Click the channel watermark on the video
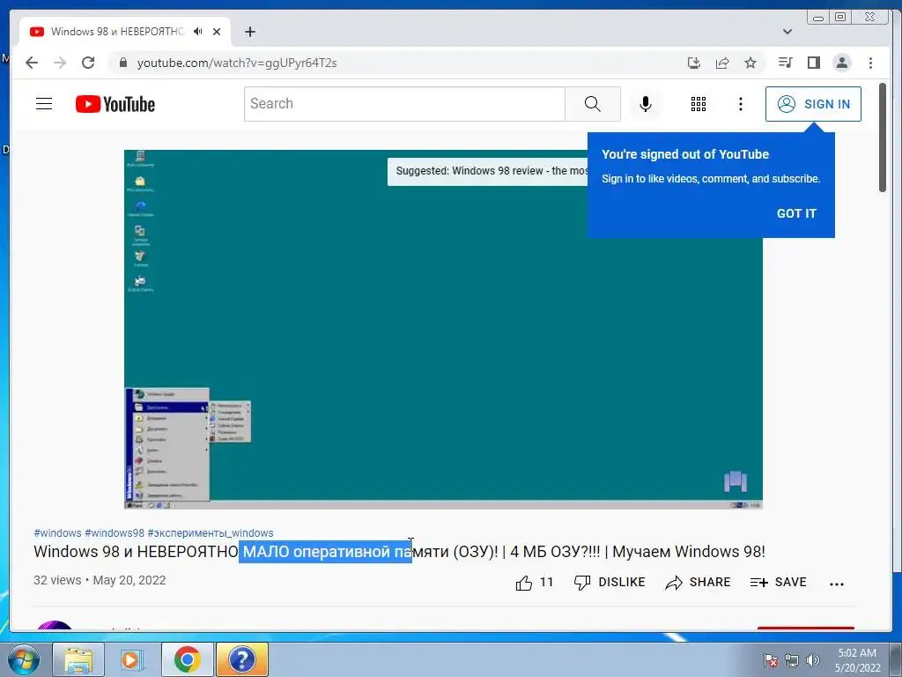 (736, 481)
